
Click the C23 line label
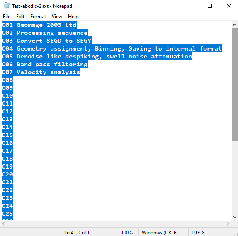[7, 198]
